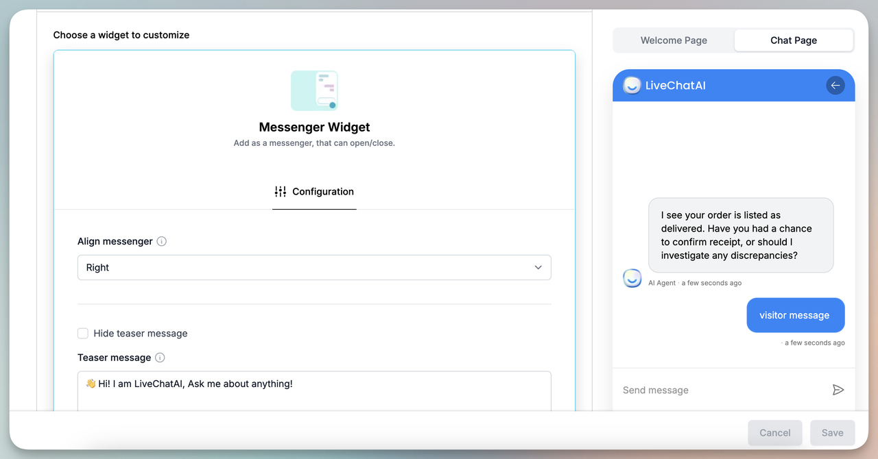Open the Configuration tab
The width and height of the screenshot is (878, 459).
click(314, 192)
